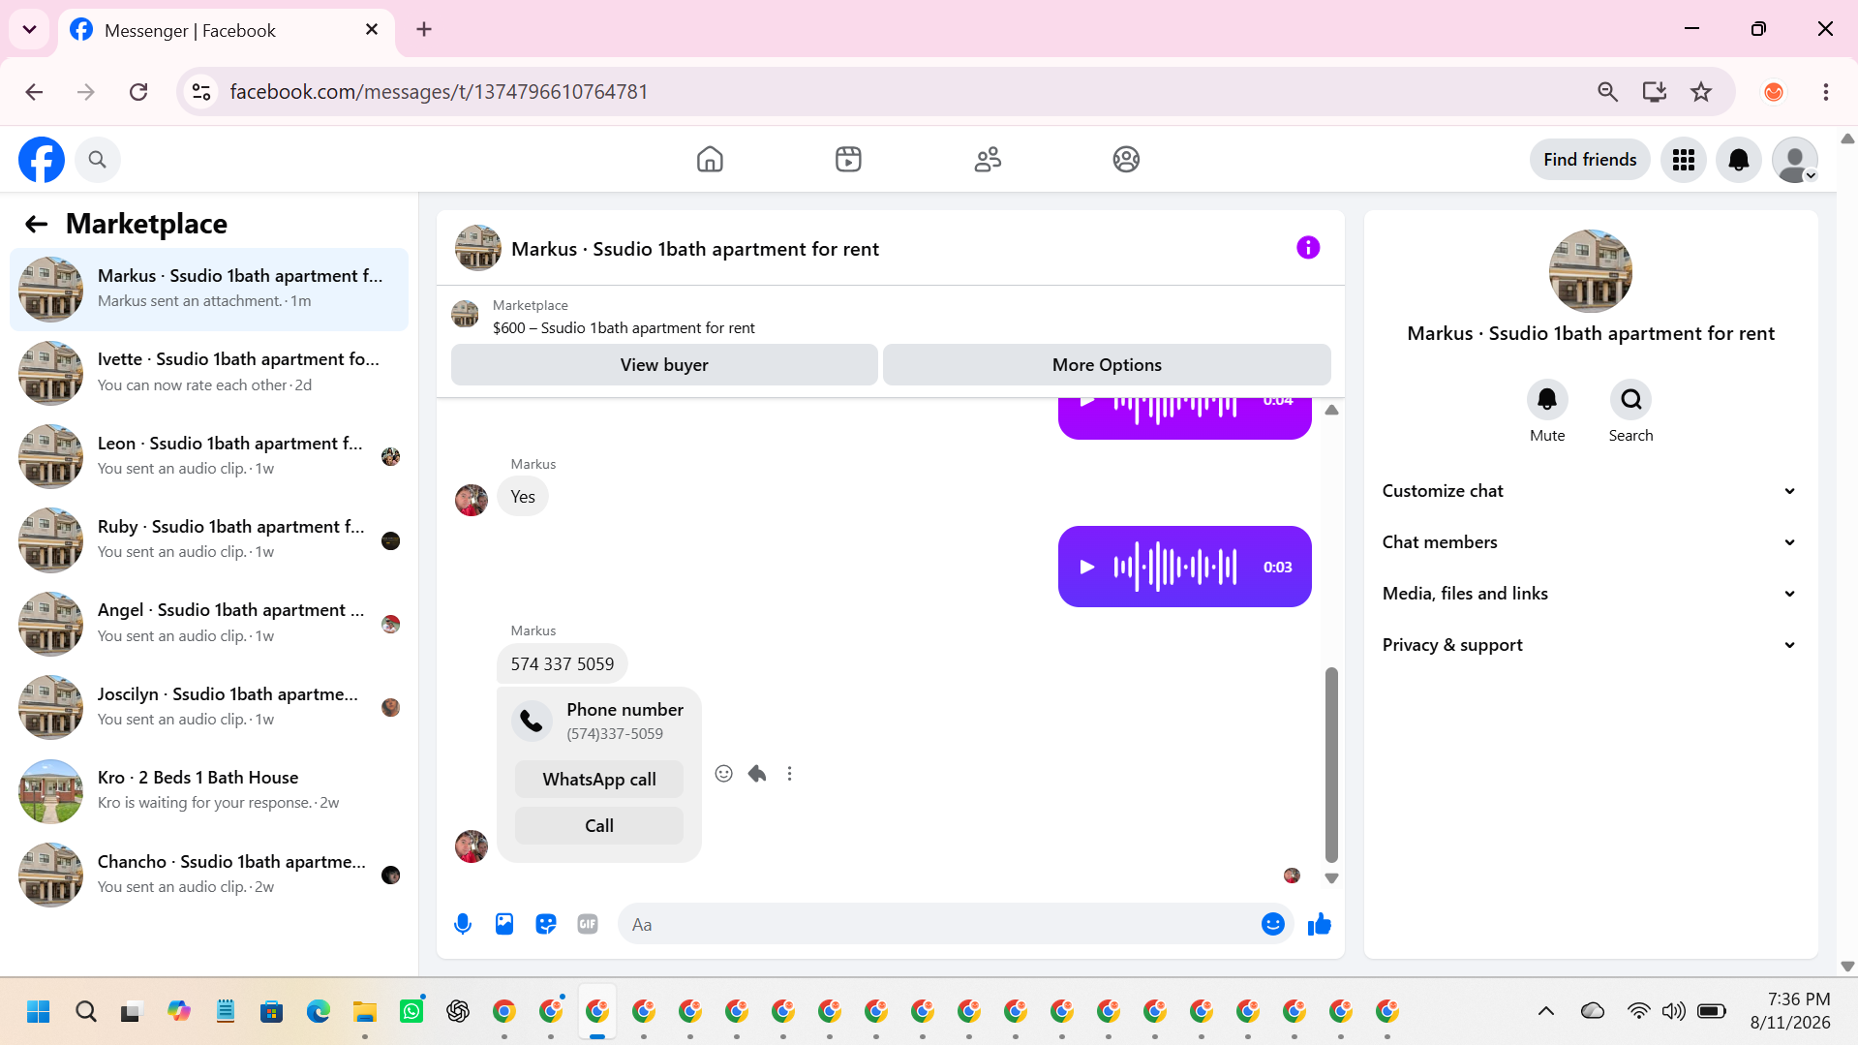This screenshot has width=1858, height=1045.
Task: Record a voice clip with microphone
Action: point(463,924)
